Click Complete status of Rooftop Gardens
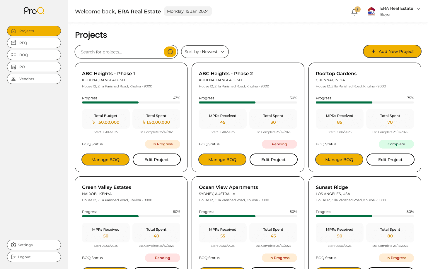Screen dimensions: 428x269 tap(396, 144)
